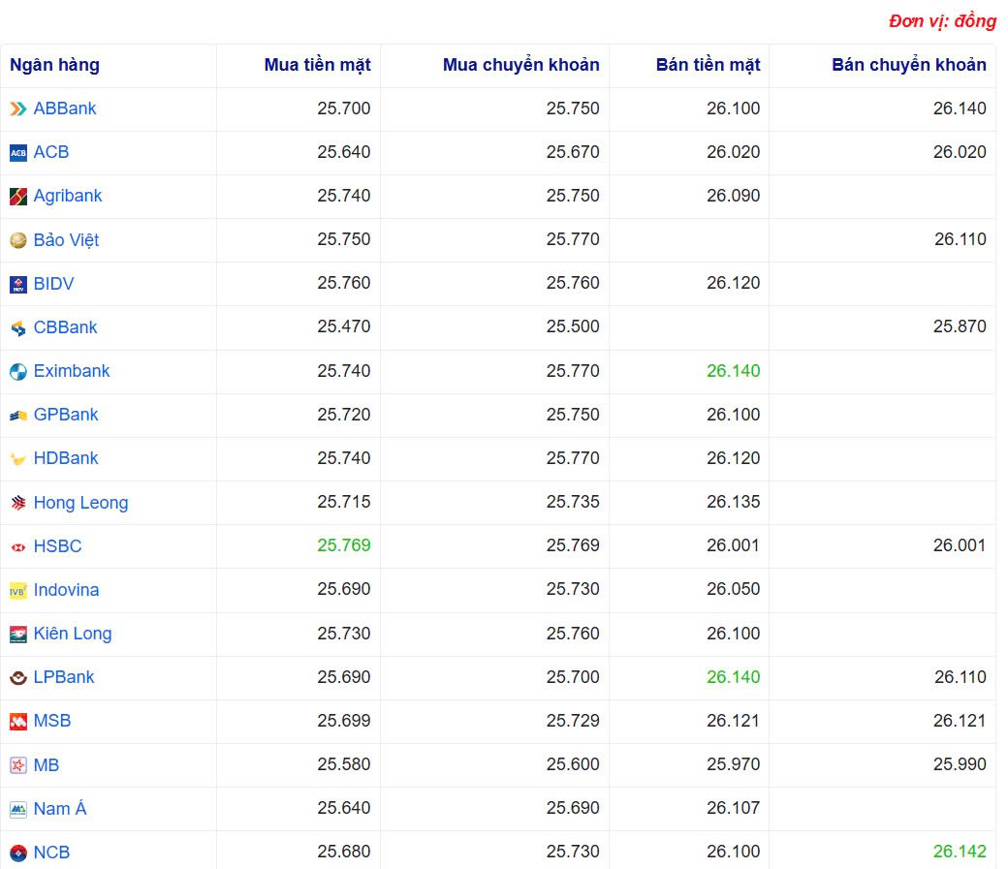Click the HSBC logo icon
The image size is (1008, 869).
(16, 545)
